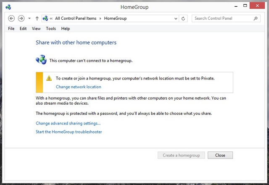Start the HomeGroup troubleshooter
The width and height of the screenshot is (269, 185).
coord(69,132)
